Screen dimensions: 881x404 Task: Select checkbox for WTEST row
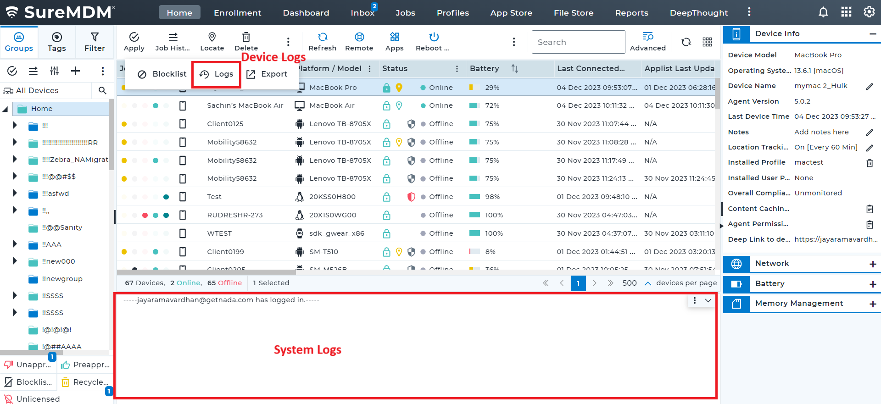point(183,233)
